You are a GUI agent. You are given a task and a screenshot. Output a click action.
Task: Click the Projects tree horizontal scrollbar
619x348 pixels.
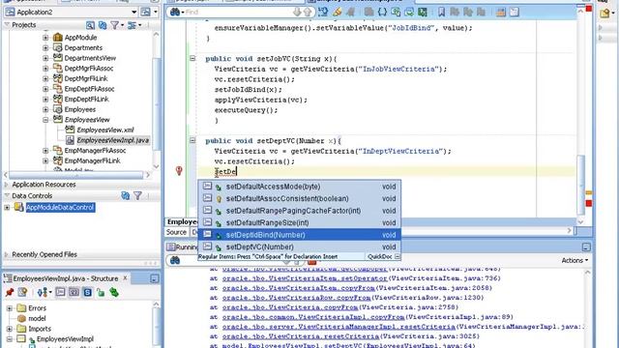coord(76,175)
